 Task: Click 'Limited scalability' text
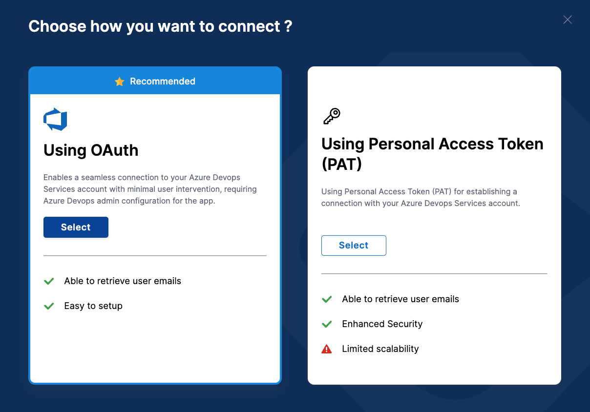(380, 349)
